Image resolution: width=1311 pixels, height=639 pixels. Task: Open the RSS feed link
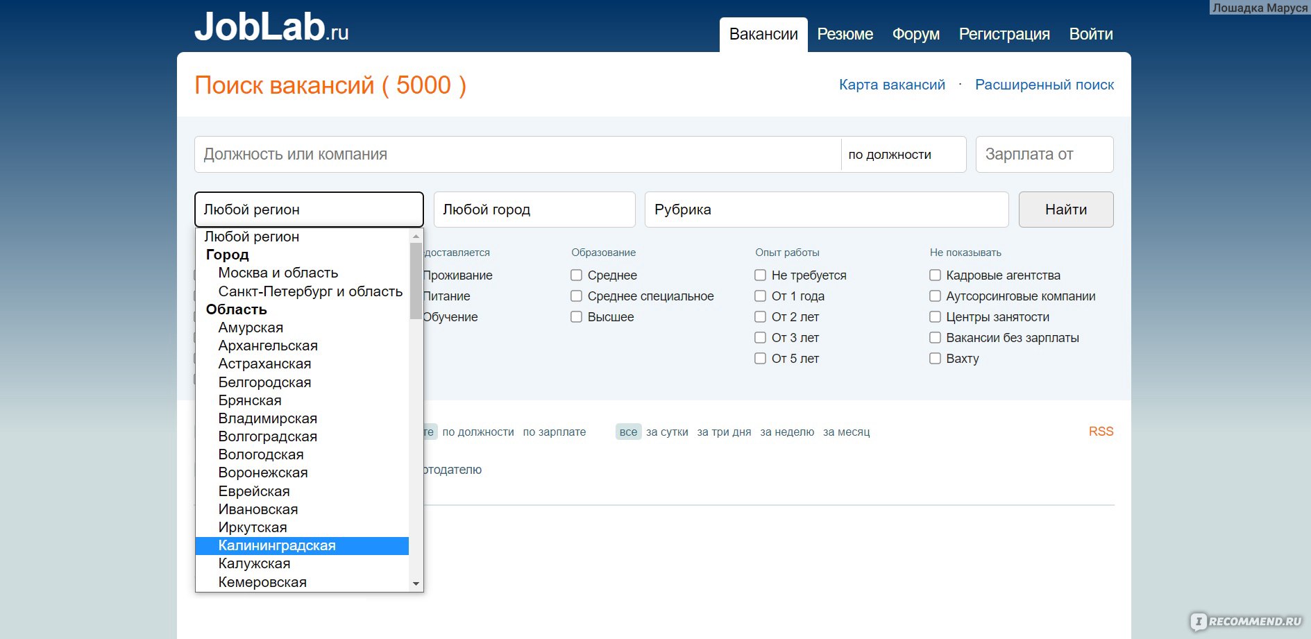click(1101, 432)
